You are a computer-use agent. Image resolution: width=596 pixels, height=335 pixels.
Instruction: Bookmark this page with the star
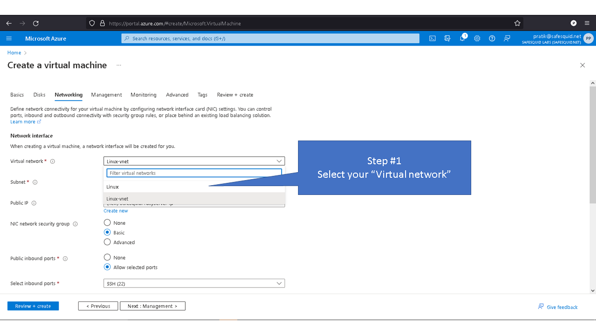pos(517,23)
